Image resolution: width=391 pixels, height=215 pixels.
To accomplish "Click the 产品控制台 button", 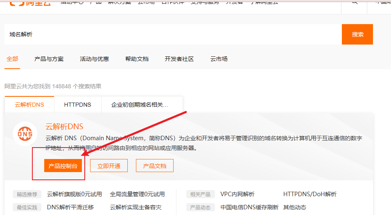I will coord(63,166).
